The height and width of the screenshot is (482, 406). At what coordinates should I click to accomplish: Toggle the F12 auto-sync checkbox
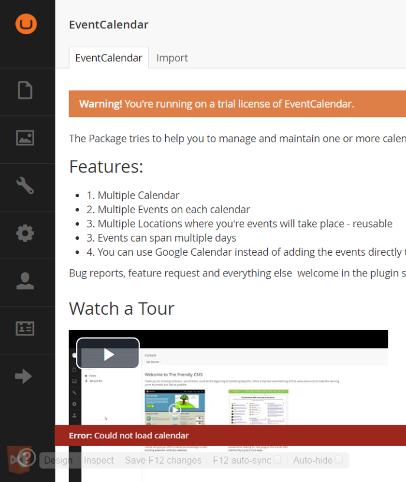point(277,460)
